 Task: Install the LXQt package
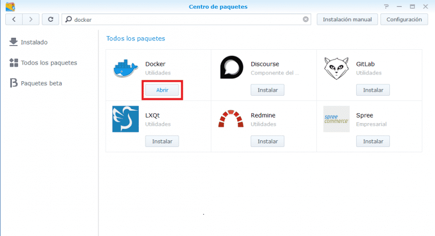(162, 141)
